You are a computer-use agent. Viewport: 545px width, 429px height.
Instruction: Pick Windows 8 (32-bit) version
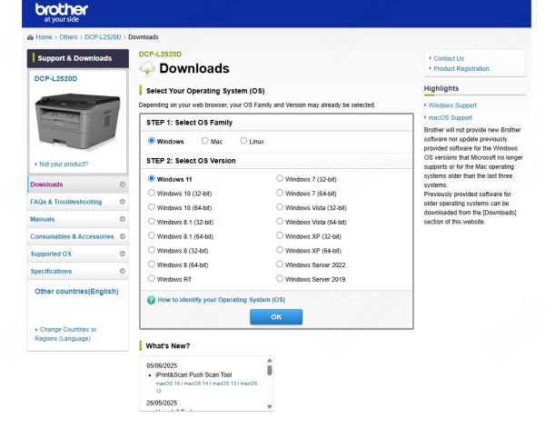(x=151, y=250)
